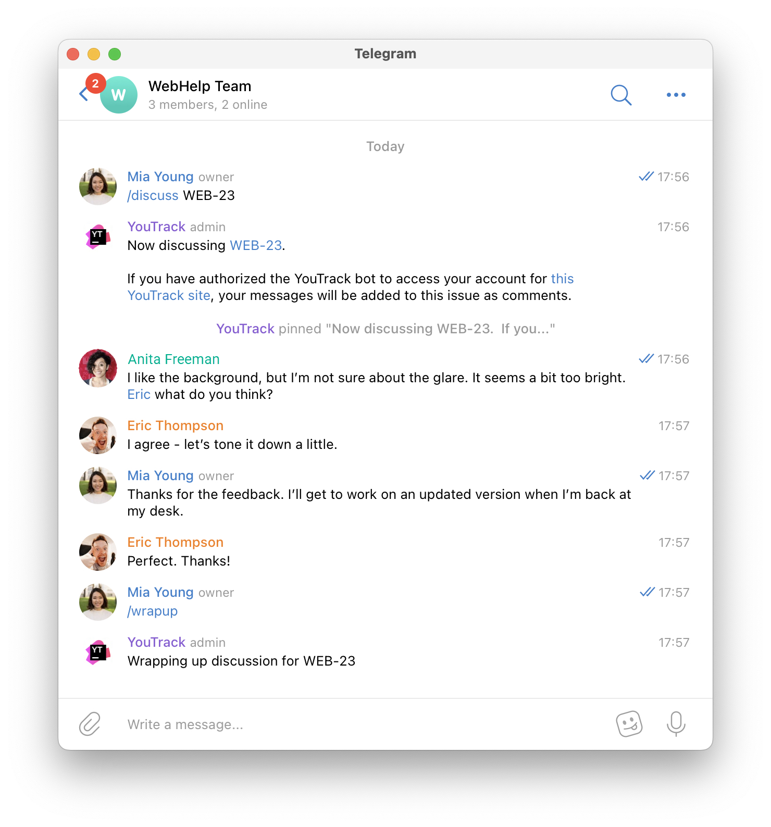Click the '3 members, 2 online' status text
Screen dimensions: 771x827
208,105
